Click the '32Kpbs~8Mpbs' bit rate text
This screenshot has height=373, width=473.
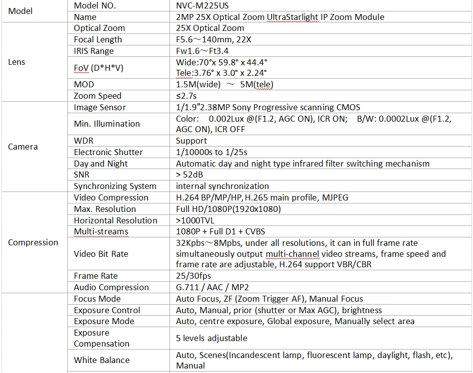click(210, 243)
